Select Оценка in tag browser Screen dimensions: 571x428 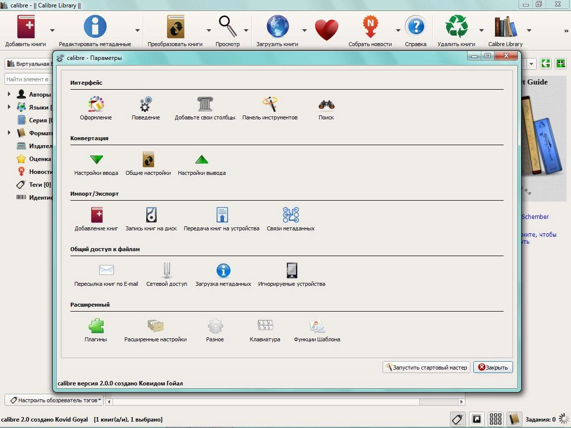pos(34,159)
